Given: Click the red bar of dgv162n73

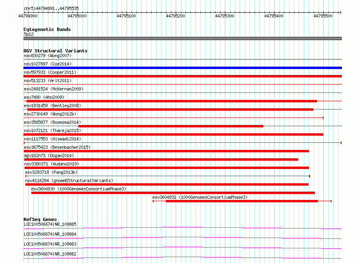Looking at the screenshot, I should [161, 159].
